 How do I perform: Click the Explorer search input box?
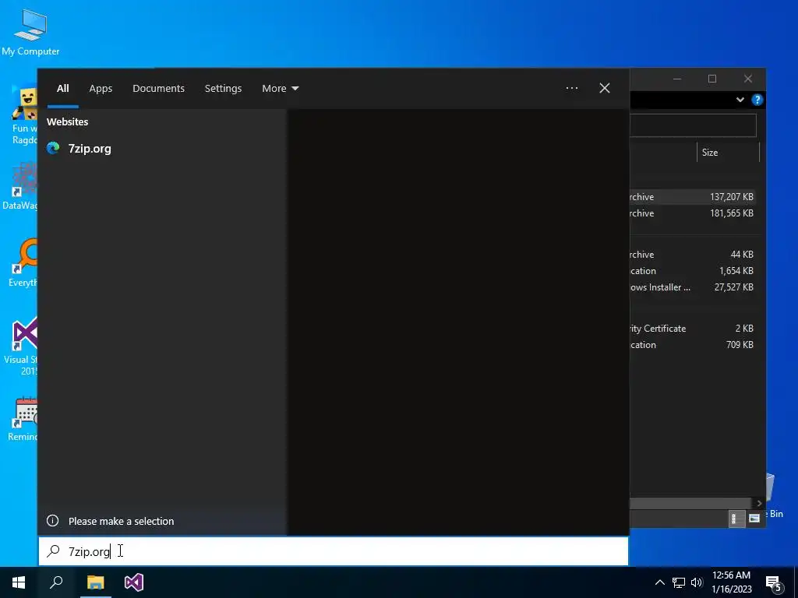tap(693, 125)
